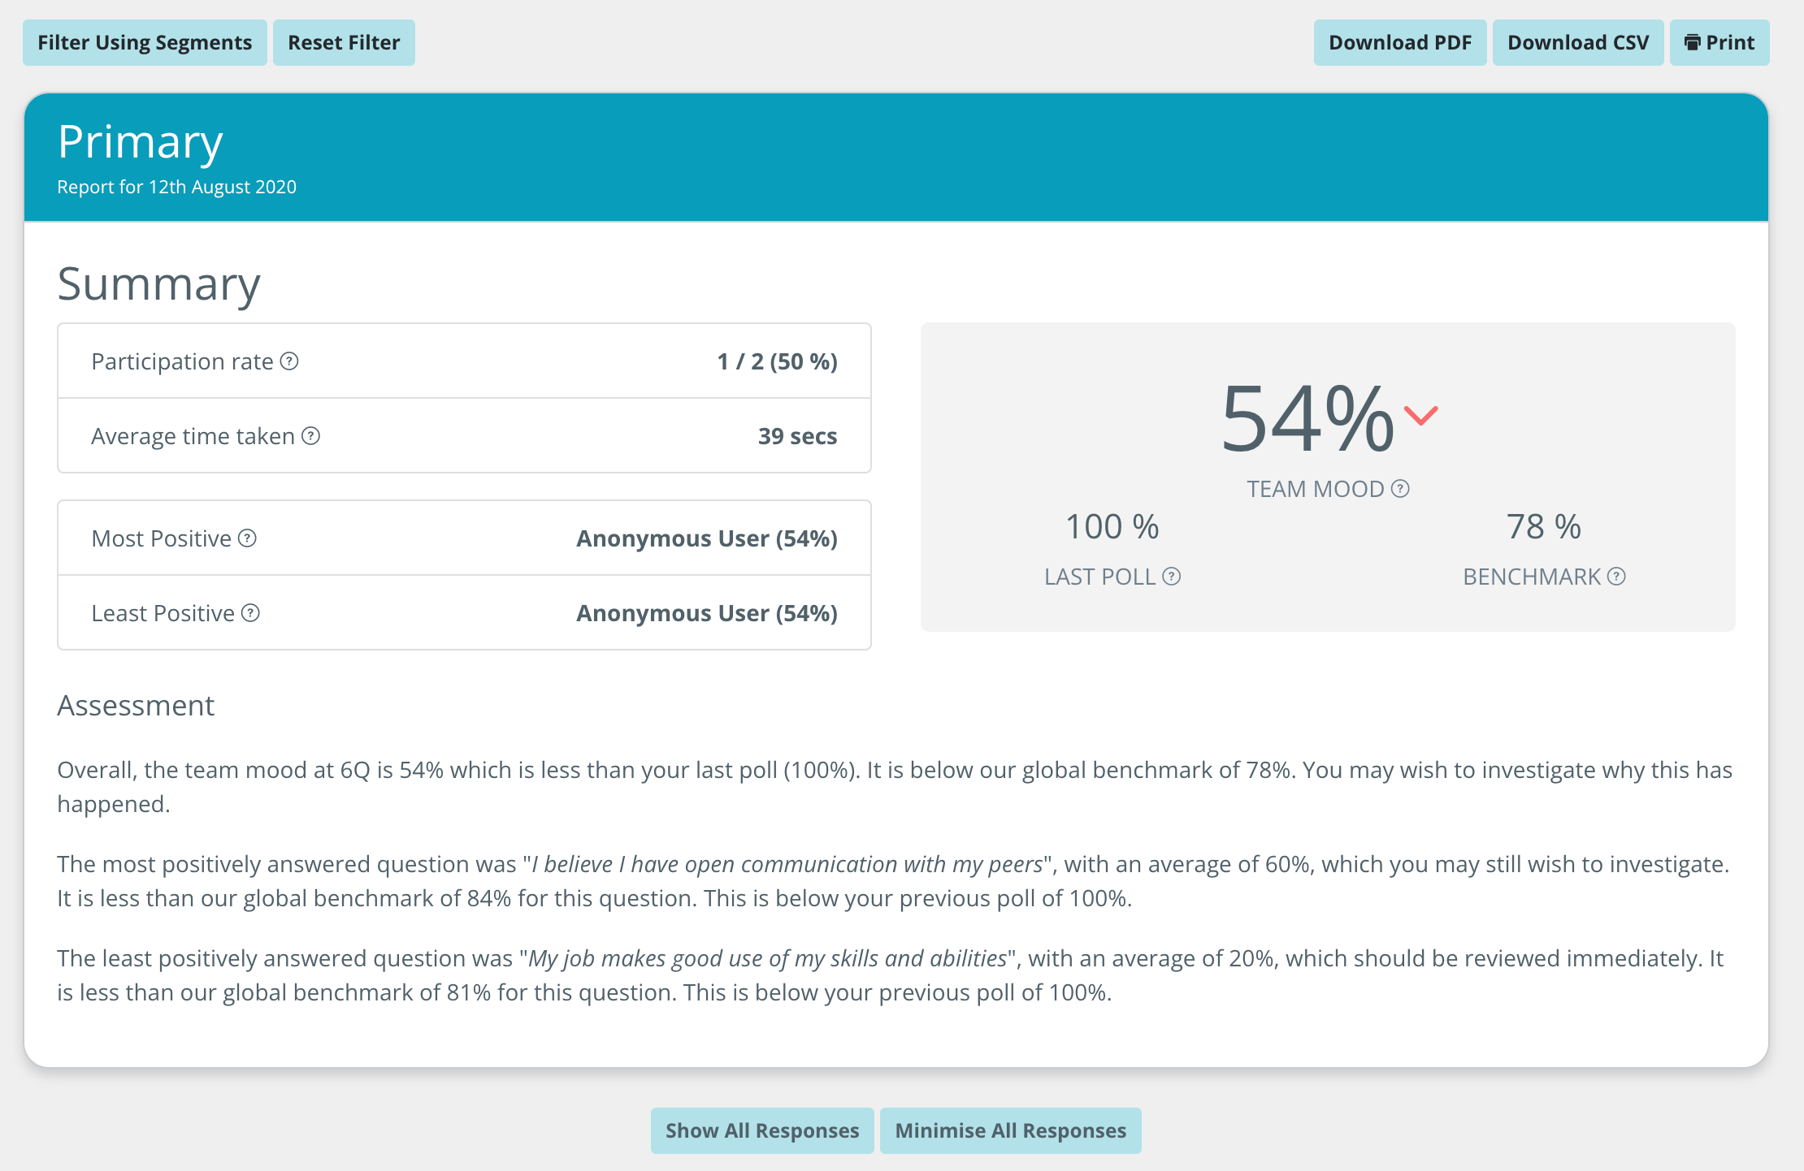This screenshot has width=1804, height=1171.
Task: Expand all with Show All Responses
Action: (762, 1130)
